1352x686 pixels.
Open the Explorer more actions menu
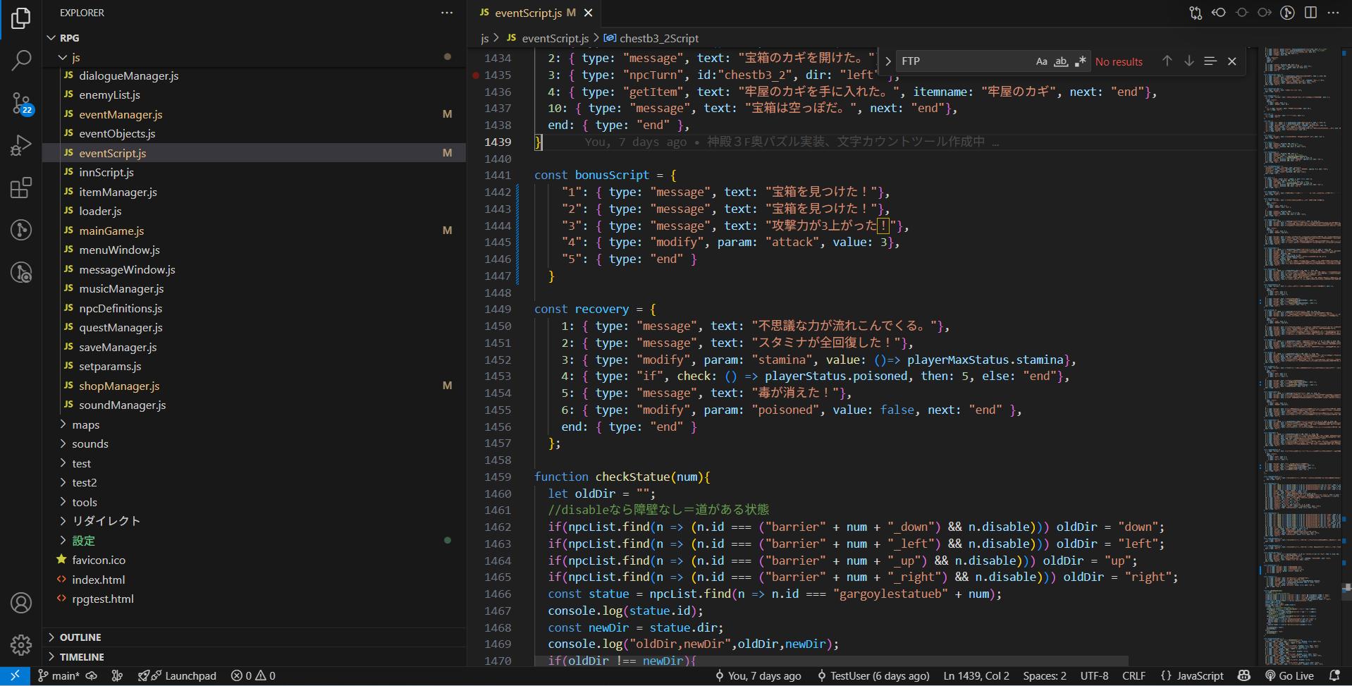[x=447, y=13]
